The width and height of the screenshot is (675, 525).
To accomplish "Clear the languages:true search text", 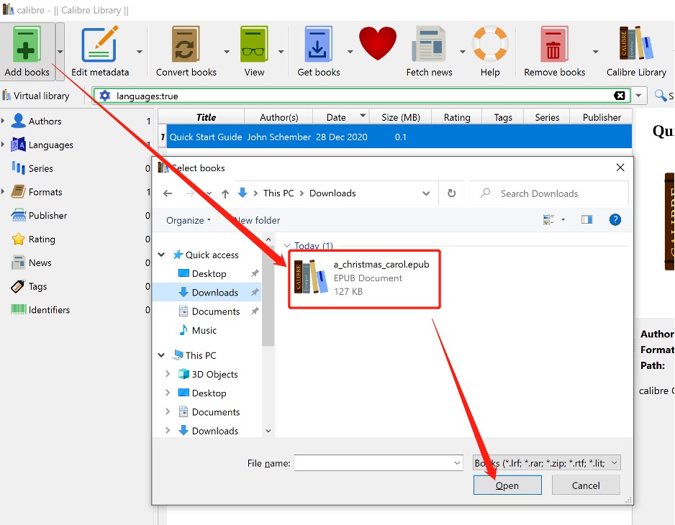I will 620,96.
